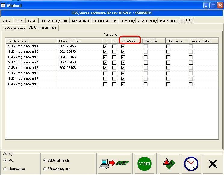Enable Trouble restore checkbox for SMS programovani 2
Viewport: 224px width, 175px height.
[x=191, y=52]
